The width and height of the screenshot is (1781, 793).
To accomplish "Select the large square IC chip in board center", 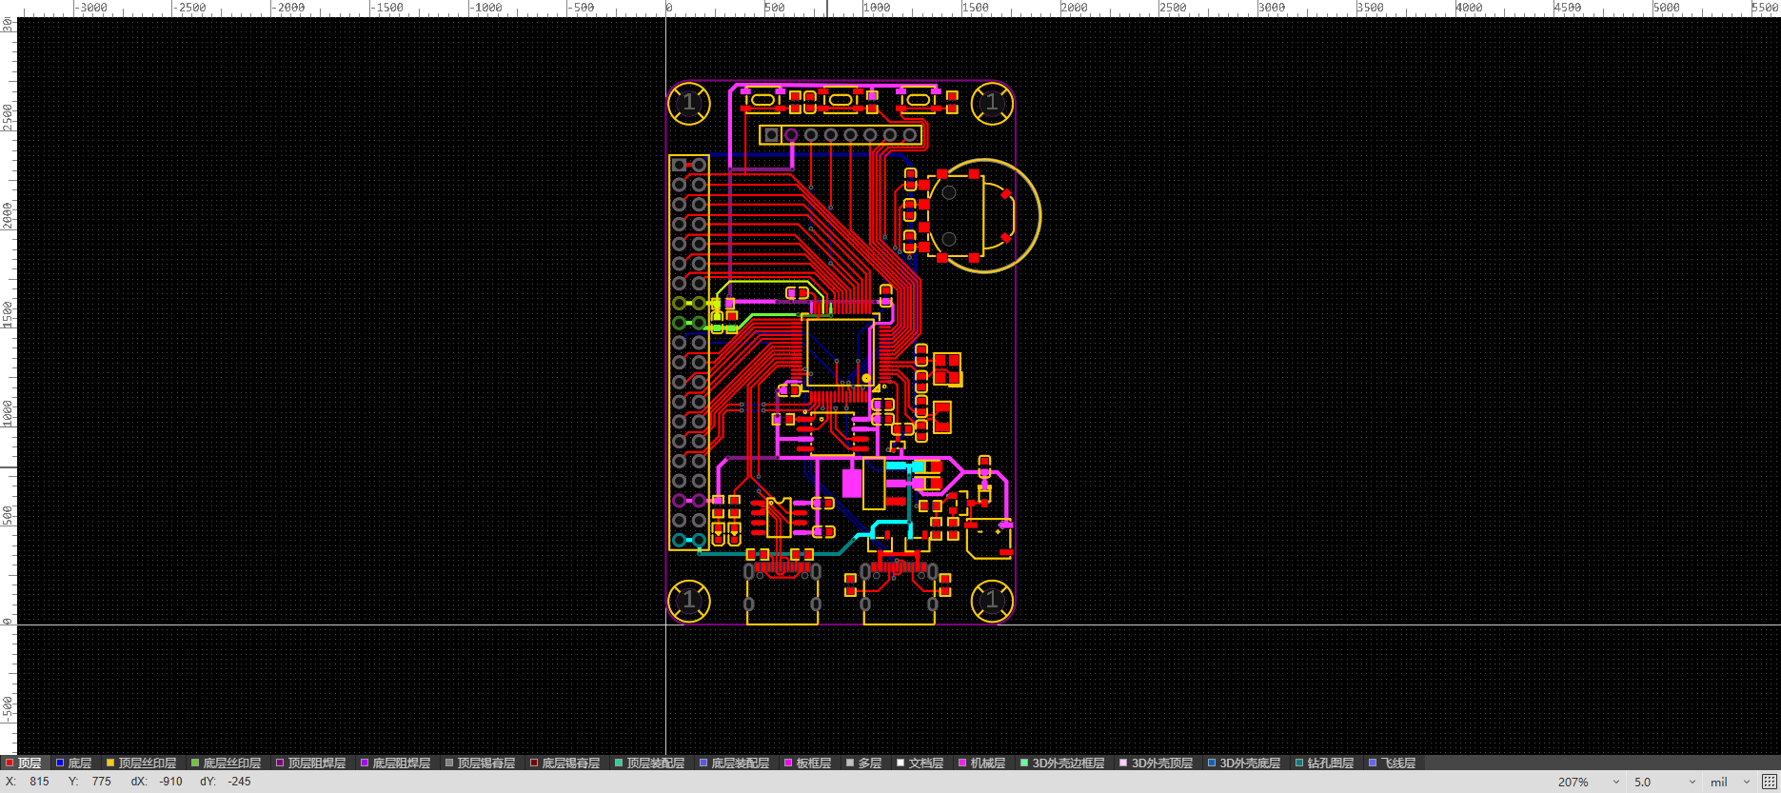I will point(840,352).
